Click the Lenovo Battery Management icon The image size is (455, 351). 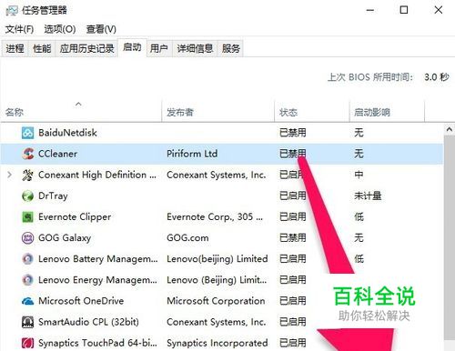coord(27,259)
